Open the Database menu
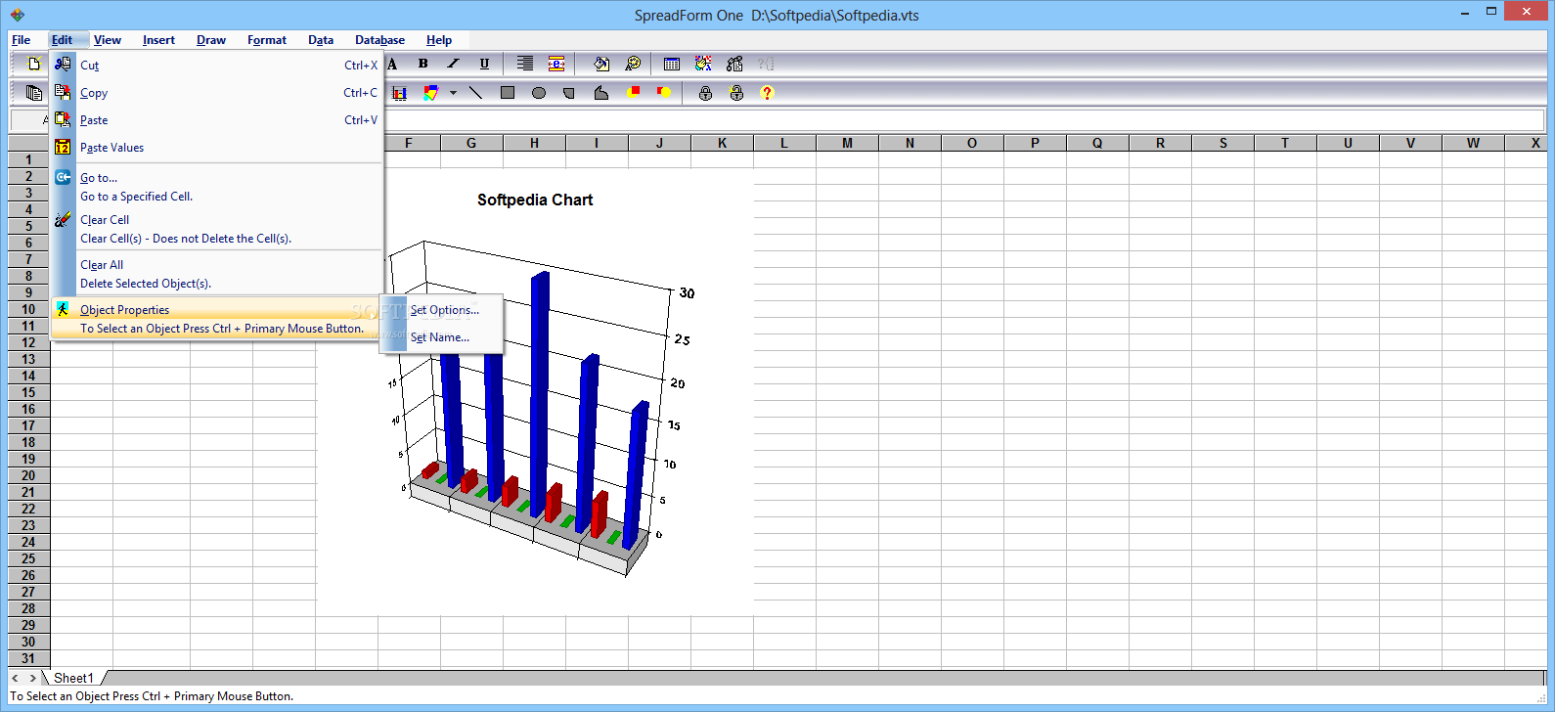Screen dimensions: 1555x712 [379, 40]
